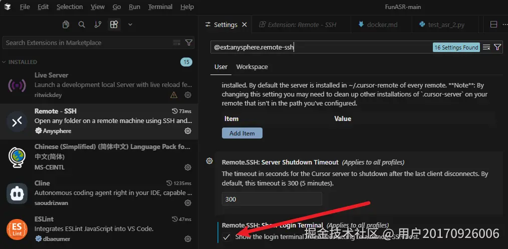Expand the sidebar views chevron dropdown
This screenshot has width=508, height=249.
click(130, 24)
